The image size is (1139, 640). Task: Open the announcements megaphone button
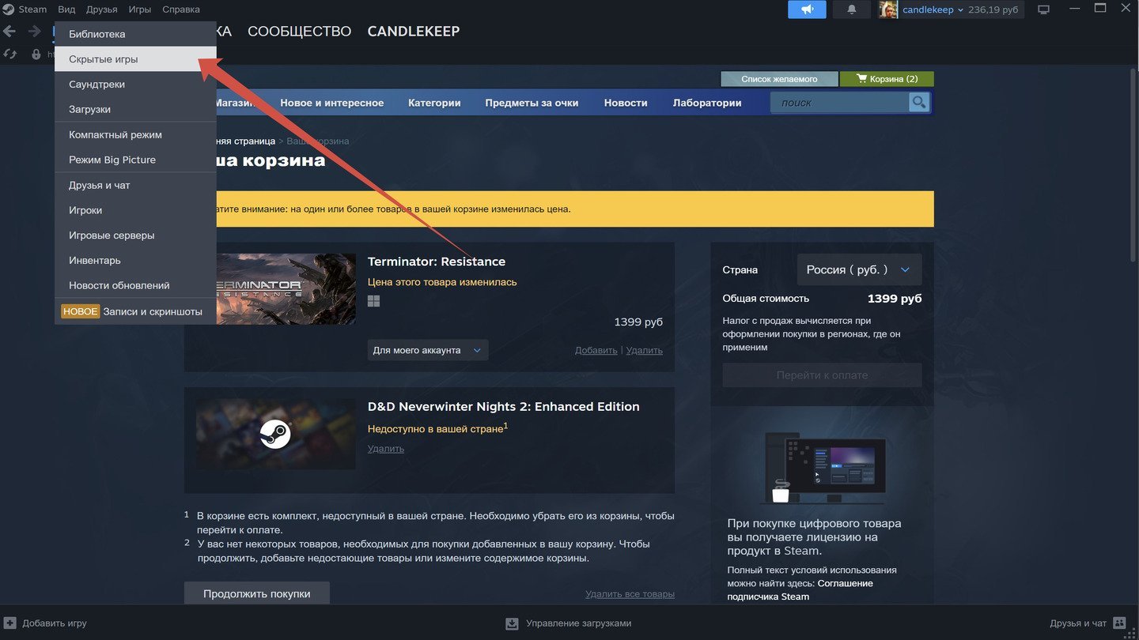tap(807, 9)
